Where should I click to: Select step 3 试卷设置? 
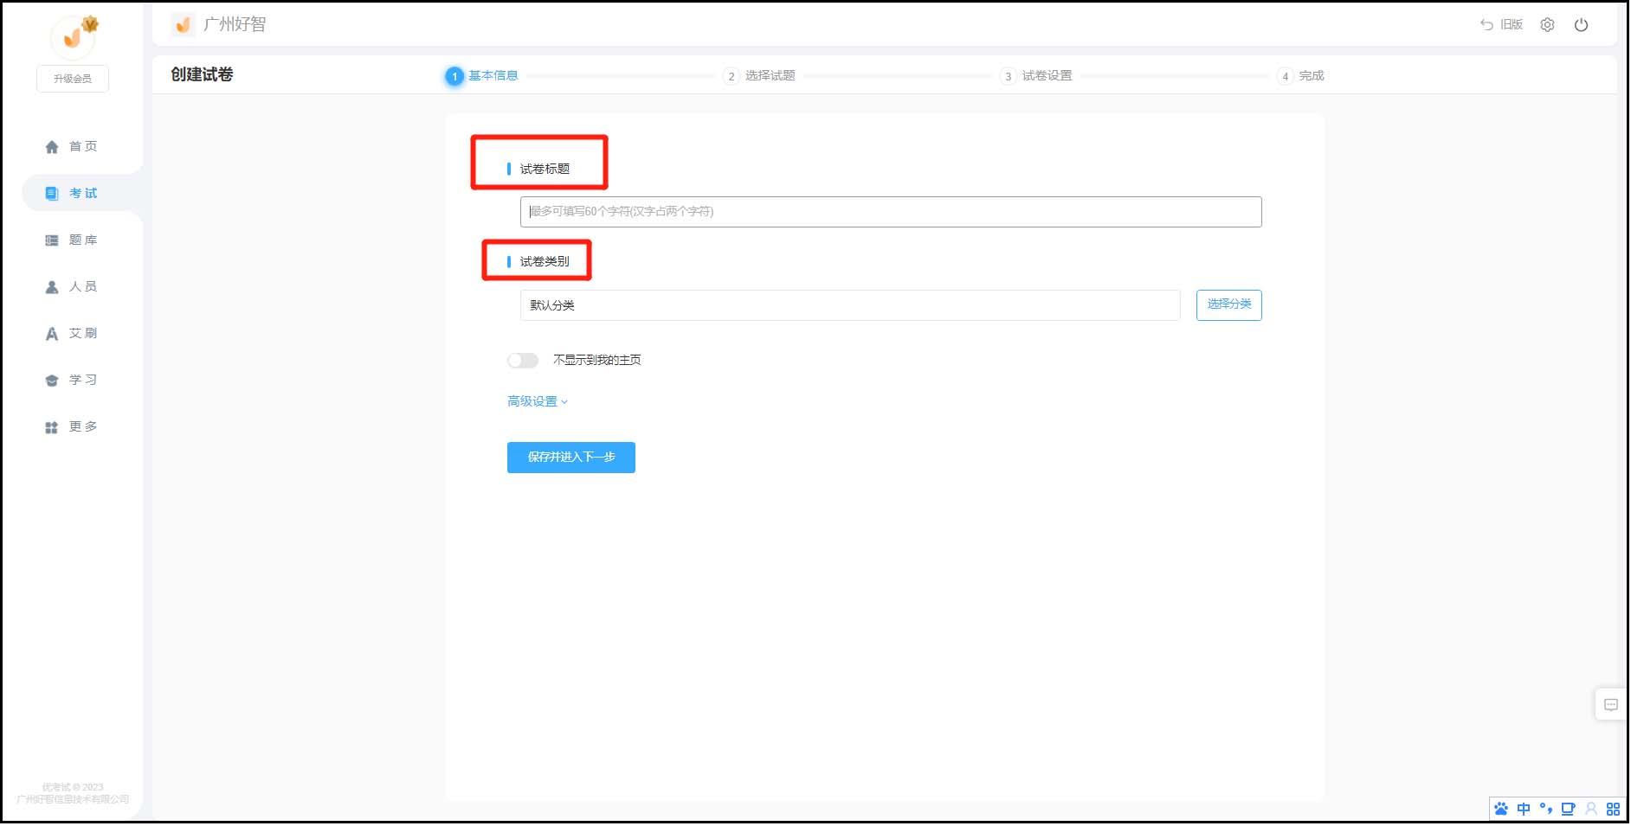coord(1036,76)
